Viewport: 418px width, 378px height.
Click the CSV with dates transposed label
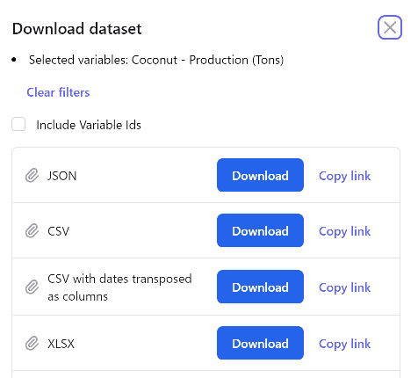click(119, 287)
